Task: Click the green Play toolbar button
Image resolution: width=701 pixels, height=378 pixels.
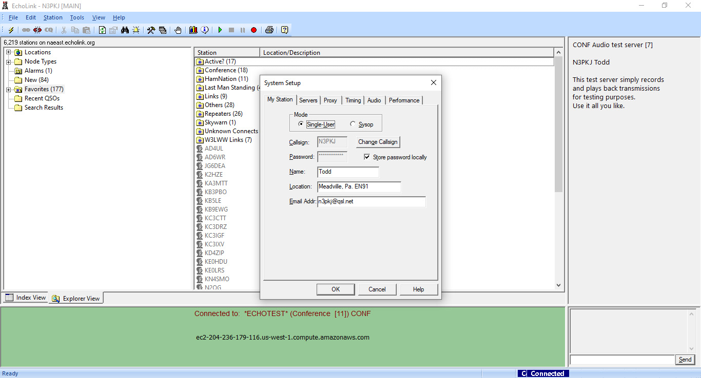Action: point(220,30)
